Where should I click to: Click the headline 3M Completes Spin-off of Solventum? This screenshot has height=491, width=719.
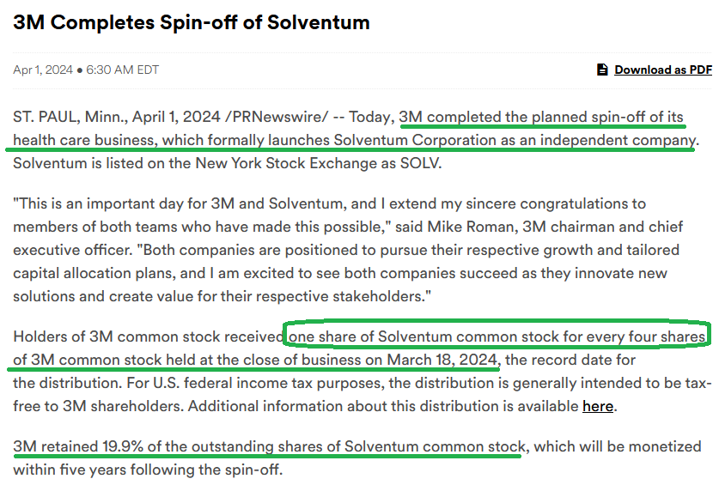tap(192, 22)
